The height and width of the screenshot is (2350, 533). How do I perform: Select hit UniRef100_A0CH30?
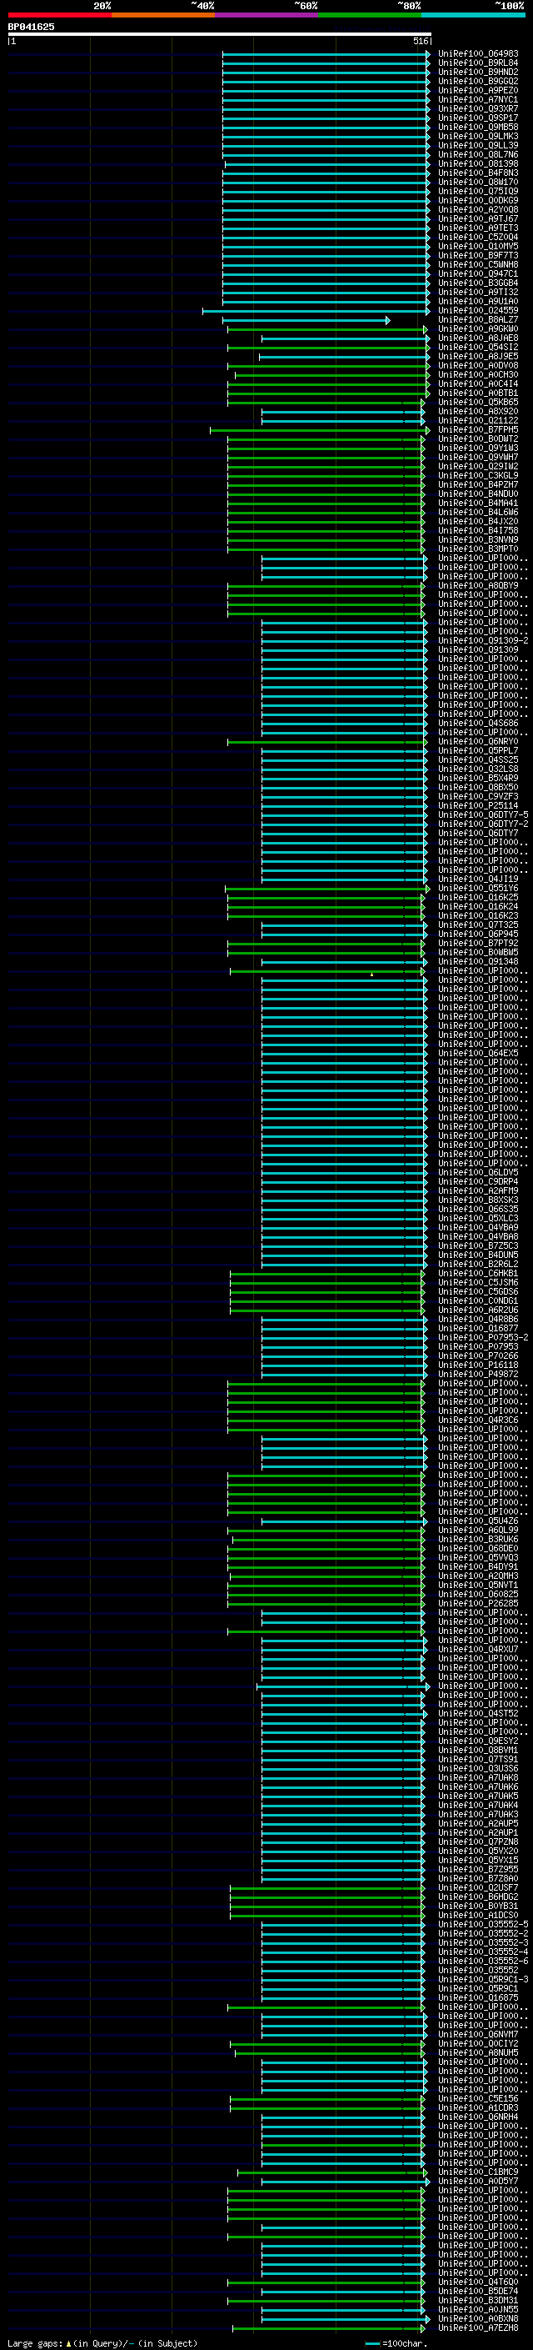(x=478, y=375)
